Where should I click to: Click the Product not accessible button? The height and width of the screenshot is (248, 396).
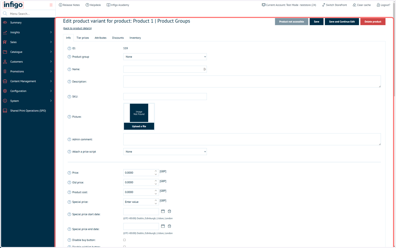click(x=291, y=21)
